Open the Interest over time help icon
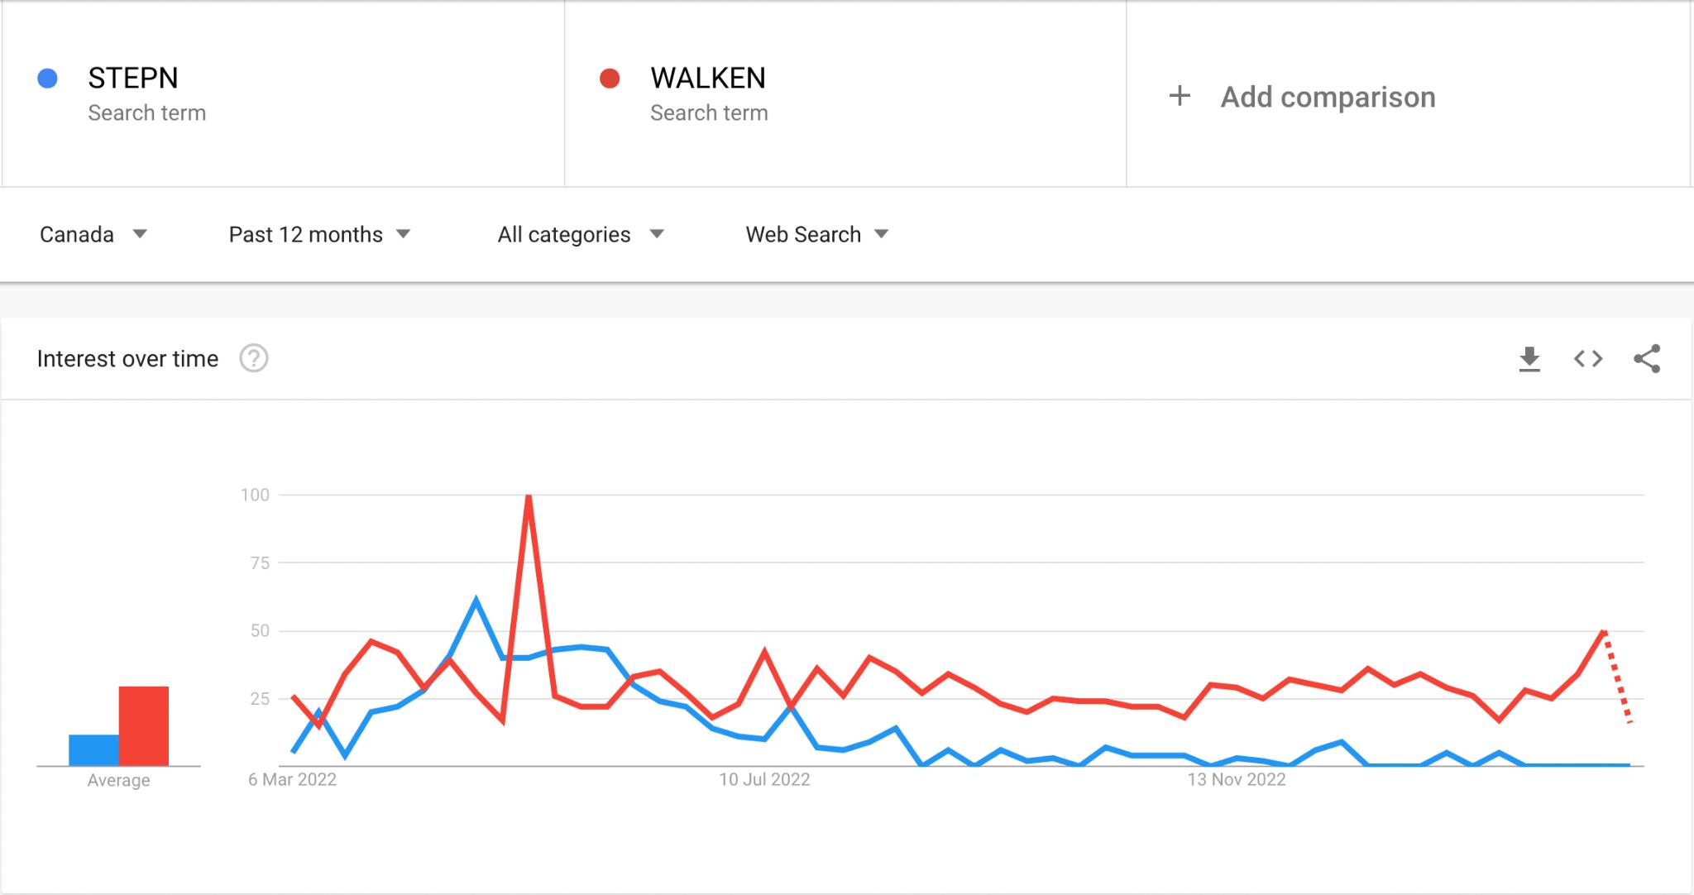 tap(254, 359)
